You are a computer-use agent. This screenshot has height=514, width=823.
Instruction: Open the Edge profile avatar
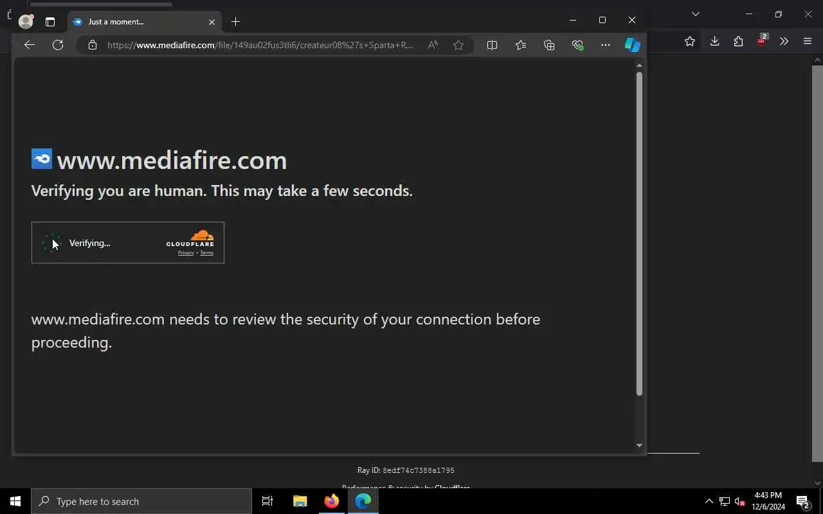(x=26, y=21)
